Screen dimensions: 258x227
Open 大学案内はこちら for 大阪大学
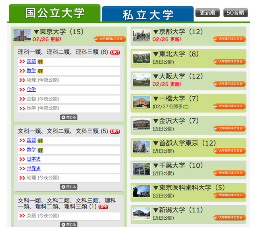[x=229, y=84]
